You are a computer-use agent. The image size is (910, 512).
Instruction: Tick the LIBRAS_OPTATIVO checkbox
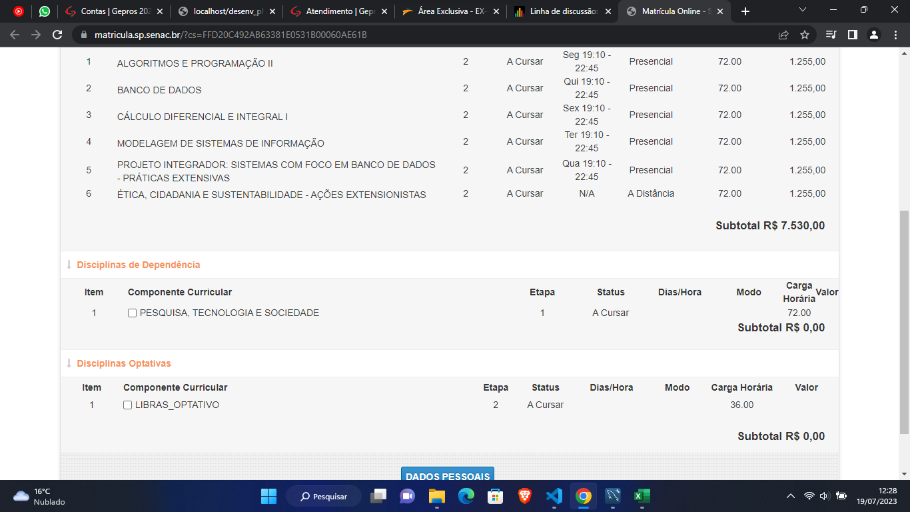pos(127,405)
